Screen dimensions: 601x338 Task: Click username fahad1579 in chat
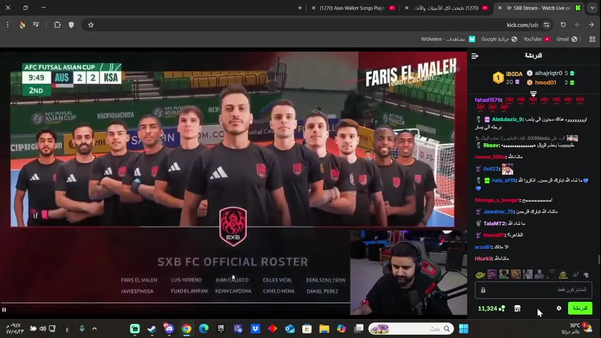488,100
